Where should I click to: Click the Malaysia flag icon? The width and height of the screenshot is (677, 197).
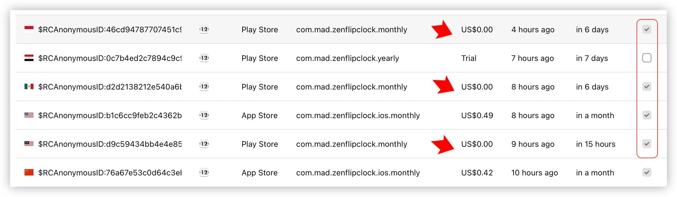29,144
